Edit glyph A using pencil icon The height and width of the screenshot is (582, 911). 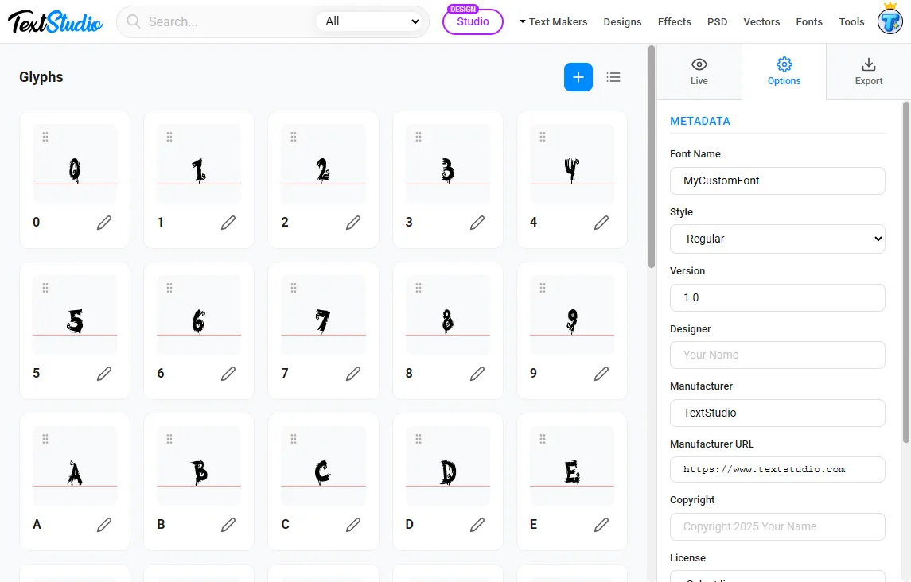[x=104, y=525]
